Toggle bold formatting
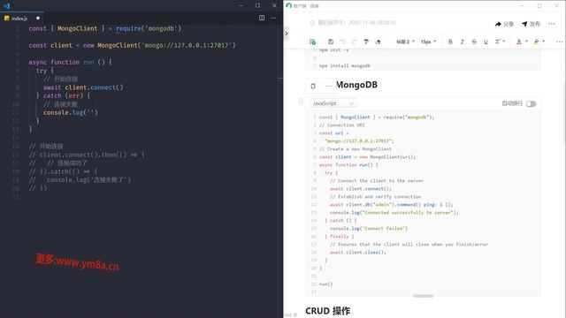The height and width of the screenshot is (318, 566). click(450, 42)
